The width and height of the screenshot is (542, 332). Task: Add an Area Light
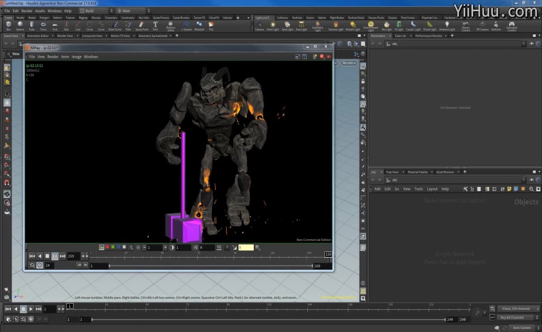point(301,26)
